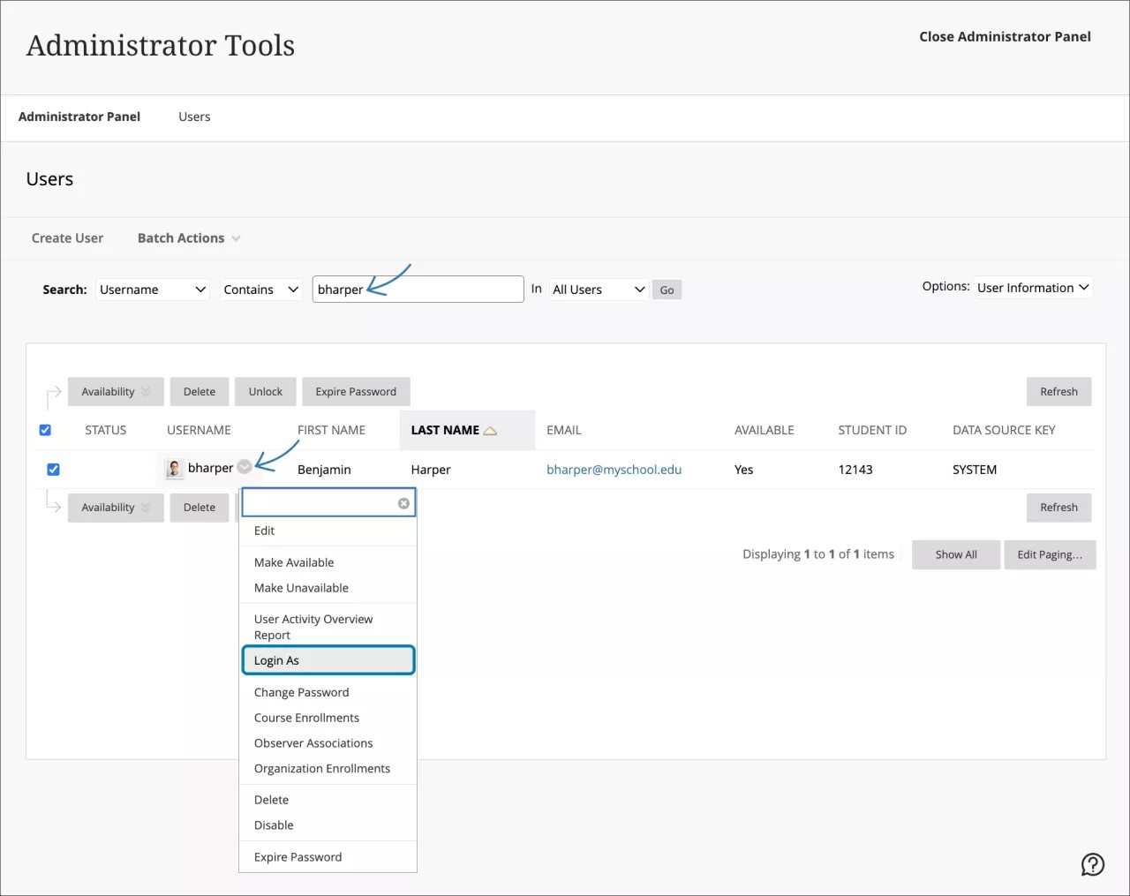Check the select-all checkbox in the header row

pyautogui.click(x=45, y=430)
